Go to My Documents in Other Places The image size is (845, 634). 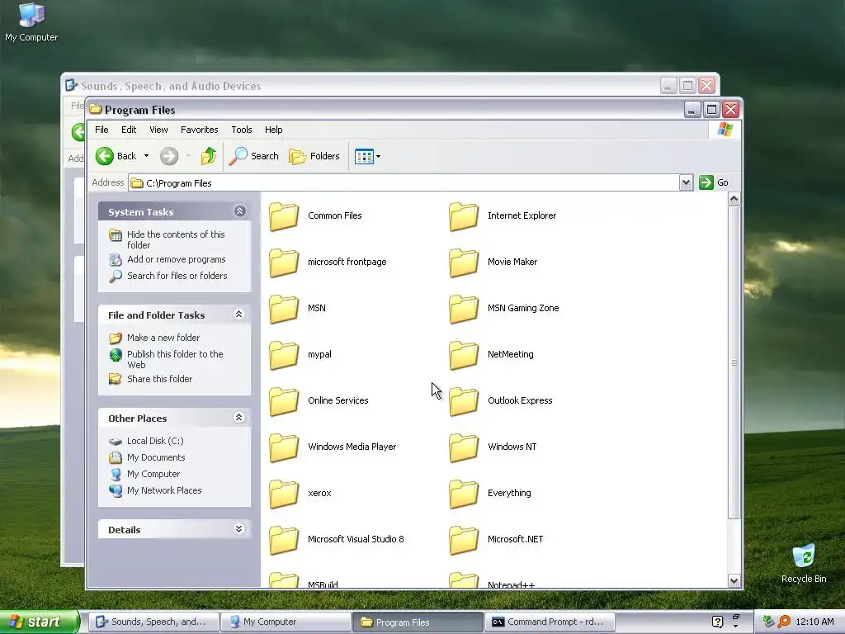(x=156, y=457)
